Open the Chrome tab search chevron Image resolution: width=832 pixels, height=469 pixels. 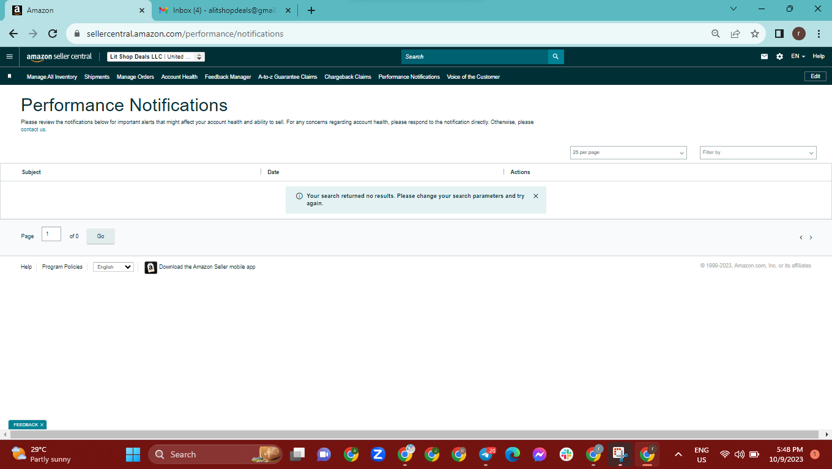point(734,9)
